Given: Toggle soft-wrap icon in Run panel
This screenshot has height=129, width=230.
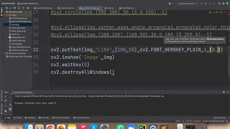Looking at the screenshot, I should (x=10, y=105).
